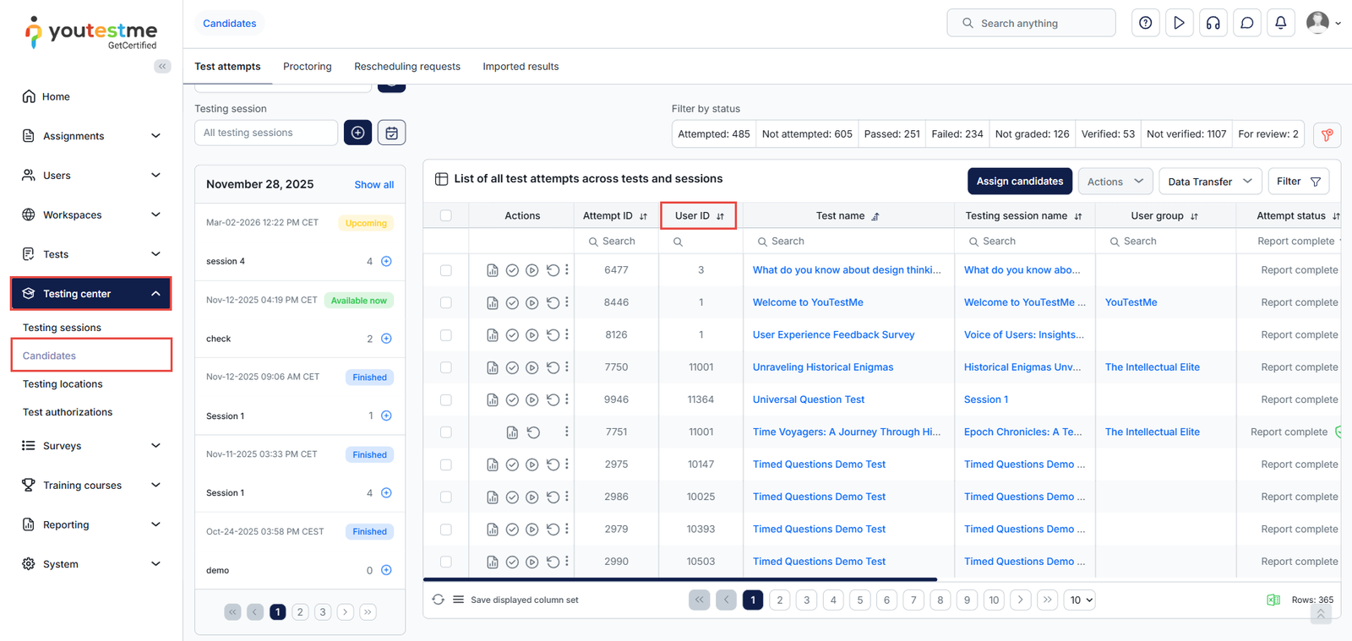Click the notifications bell icon
Screen dimensions: 1352x641
point(1280,23)
